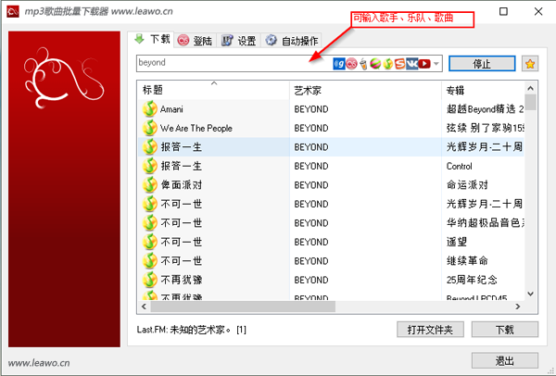This screenshot has width=556, height=376.
Task: Click the 打开文件夹 button
Action: 430,330
